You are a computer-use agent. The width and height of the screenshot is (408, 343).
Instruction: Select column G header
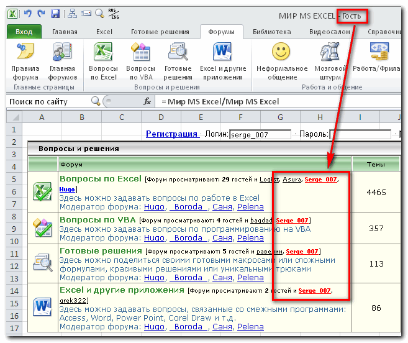(280, 117)
